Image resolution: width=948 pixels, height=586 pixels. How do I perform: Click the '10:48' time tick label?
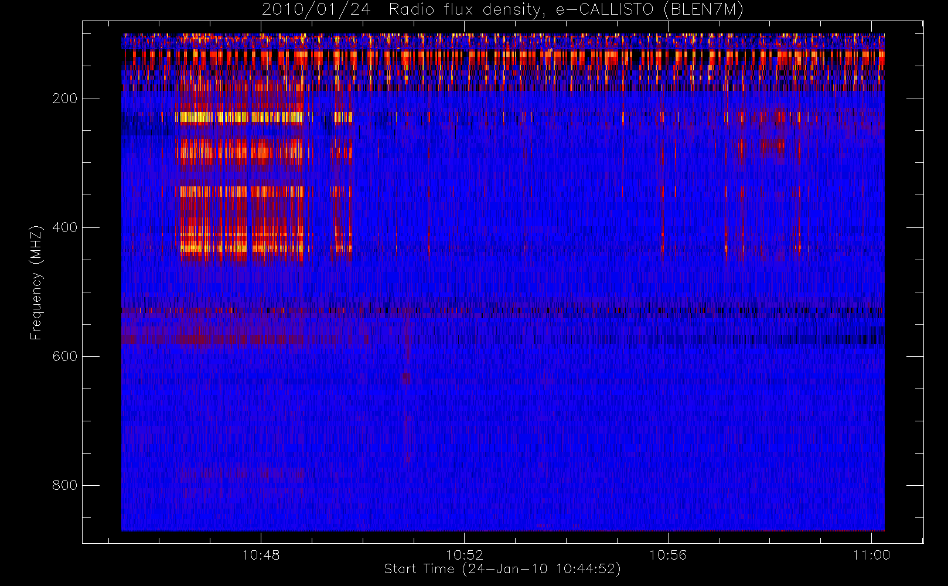[261, 555]
